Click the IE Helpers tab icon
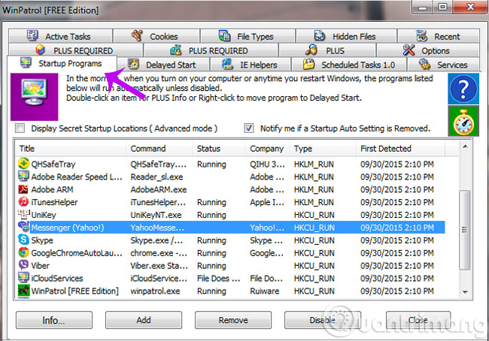Image resolution: width=489 pixels, height=341 pixels. (228, 64)
